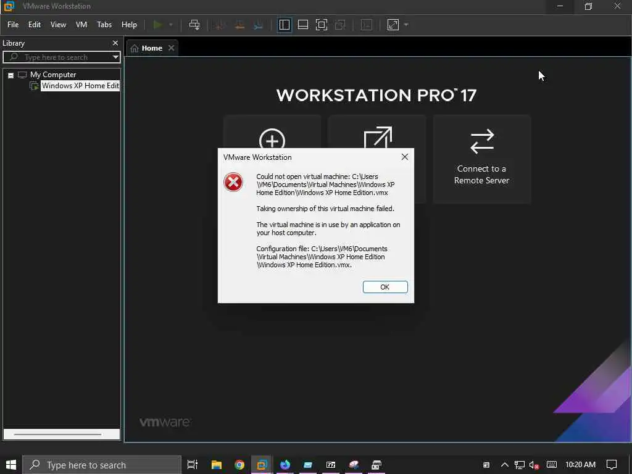Open the stretch mode dropdown arrow
The image size is (632, 474).
click(406, 25)
